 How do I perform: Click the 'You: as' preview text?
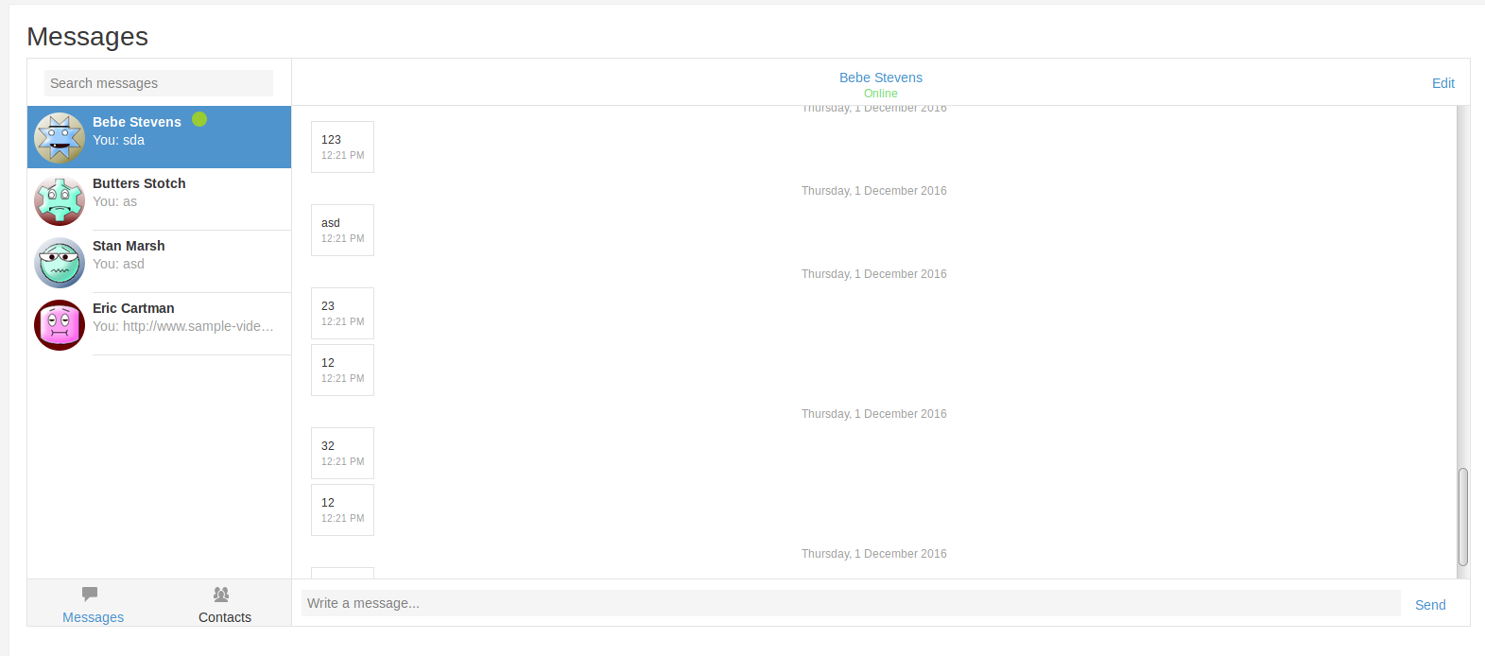pos(114,201)
